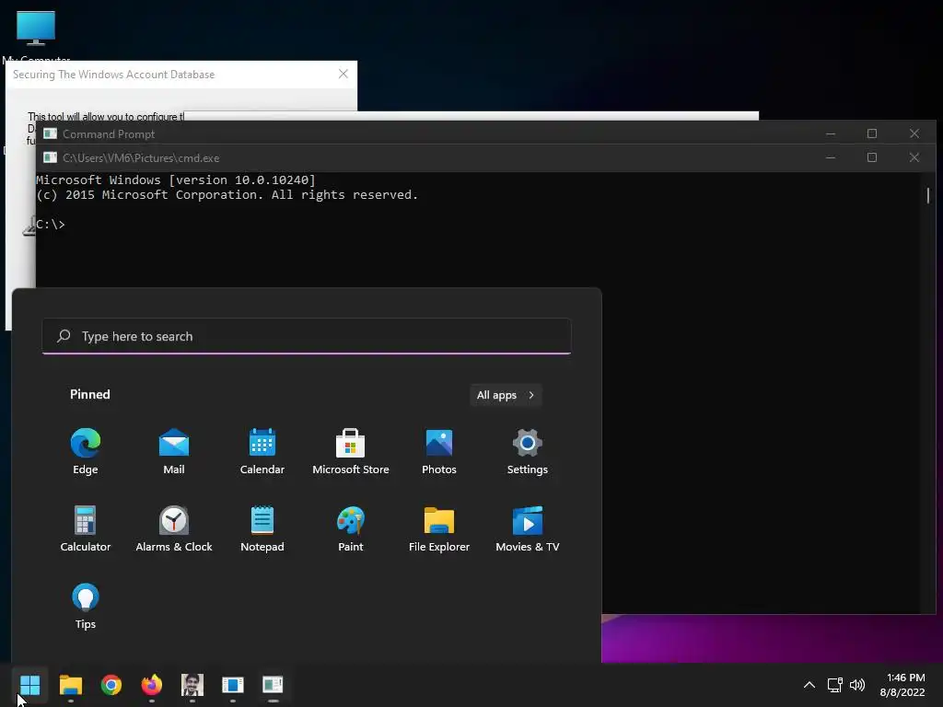This screenshot has width=943, height=707.
Task: Close Securing The Windows Account Database dialog
Action: click(x=343, y=74)
